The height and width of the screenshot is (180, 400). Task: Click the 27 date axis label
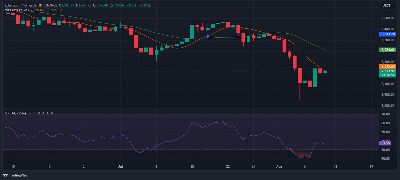point(253,166)
